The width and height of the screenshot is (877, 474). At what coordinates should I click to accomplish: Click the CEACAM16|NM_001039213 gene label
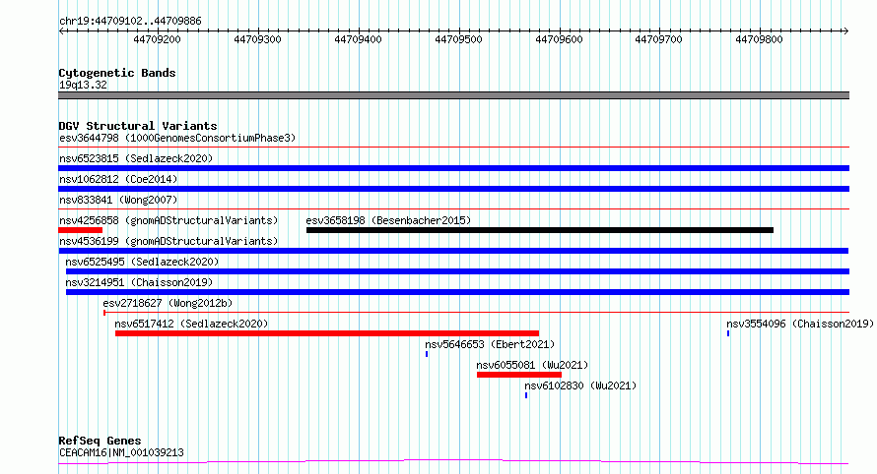[121, 452]
